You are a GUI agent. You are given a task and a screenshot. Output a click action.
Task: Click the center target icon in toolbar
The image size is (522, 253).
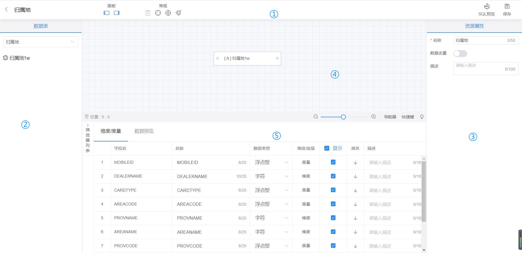pyautogui.click(x=168, y=13)
